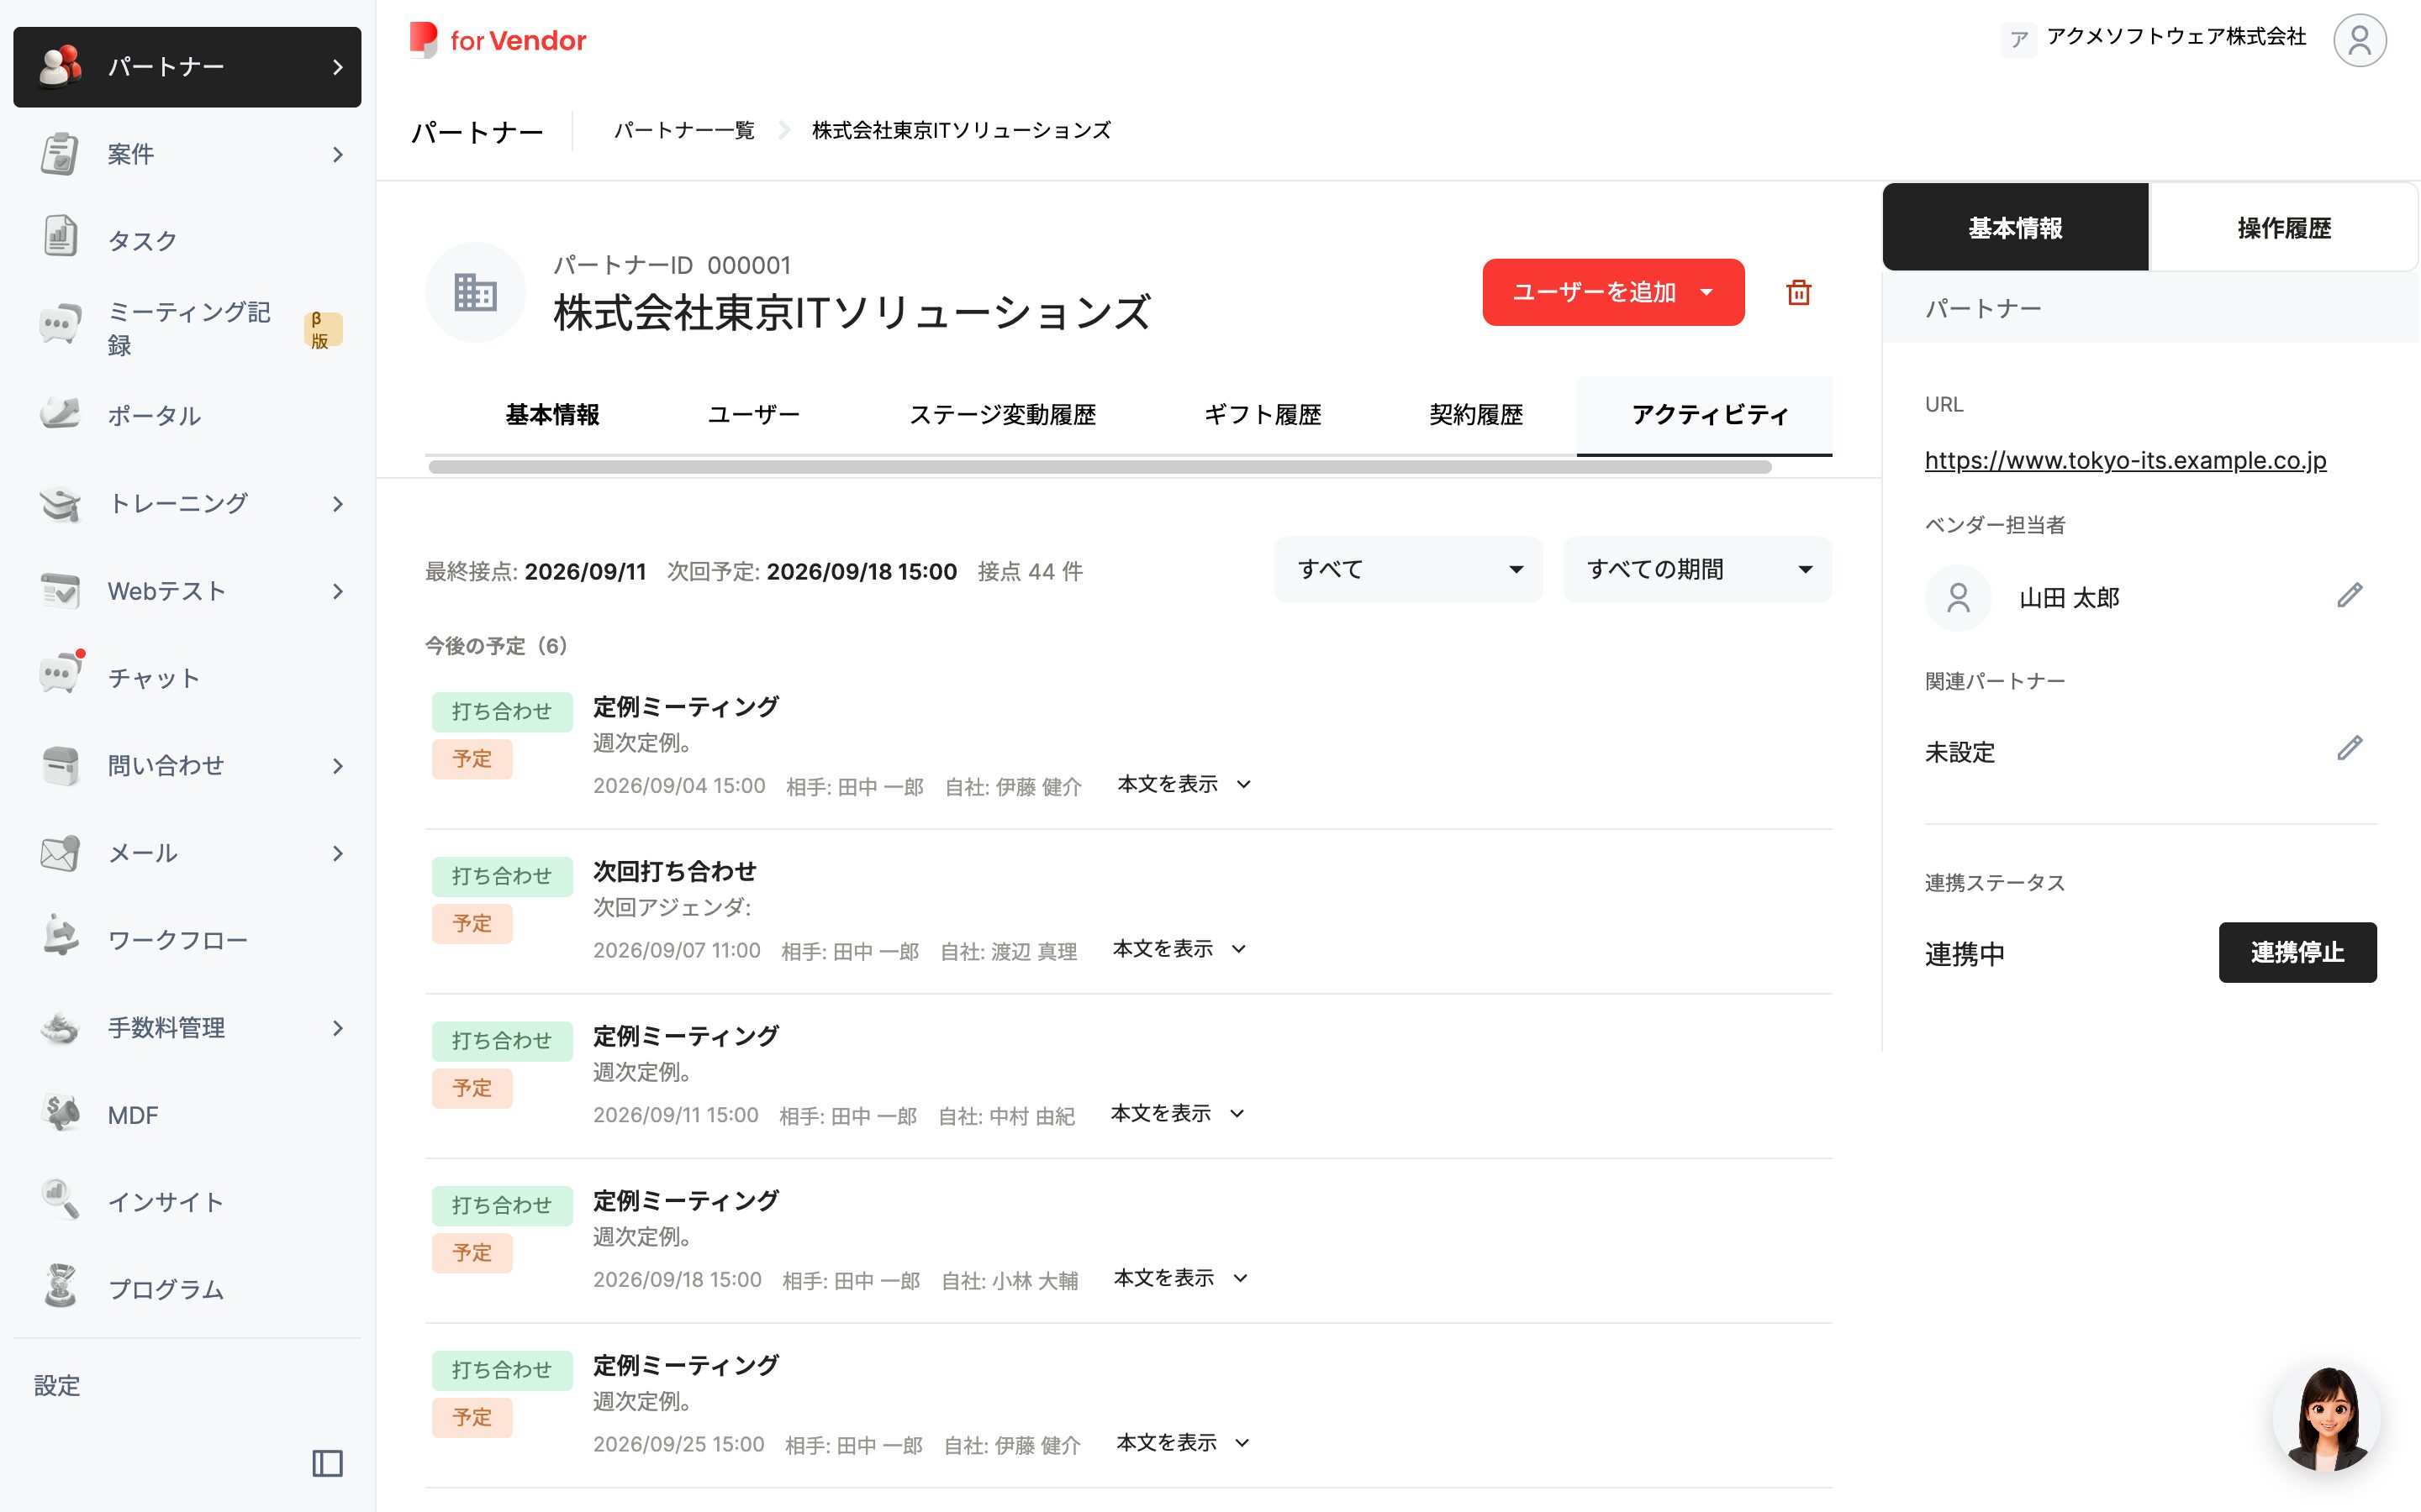Click the 連携停止 button
2421x1512 pixels.
pyautogui.click(x=2297, y=953)
